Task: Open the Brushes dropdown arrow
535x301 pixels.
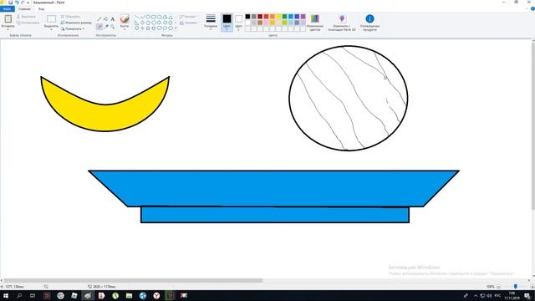Action: pos(125,30)
